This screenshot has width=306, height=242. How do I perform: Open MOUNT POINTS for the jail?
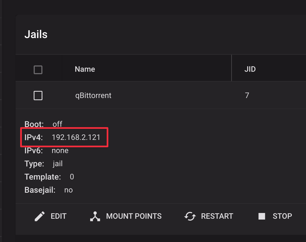coord(134,216)
